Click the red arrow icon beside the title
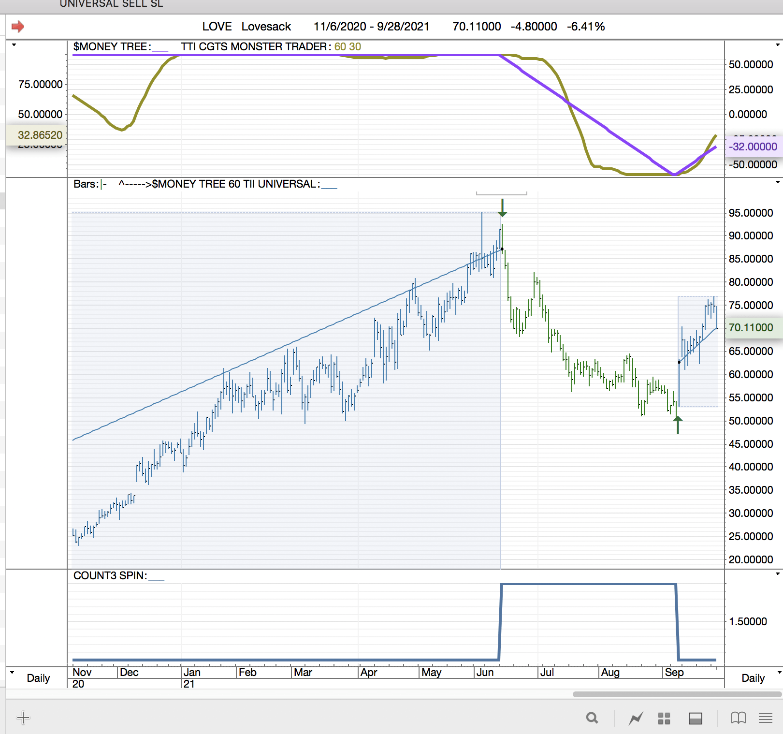Screen dimensions: 783x734 click(x=18, y=27)
